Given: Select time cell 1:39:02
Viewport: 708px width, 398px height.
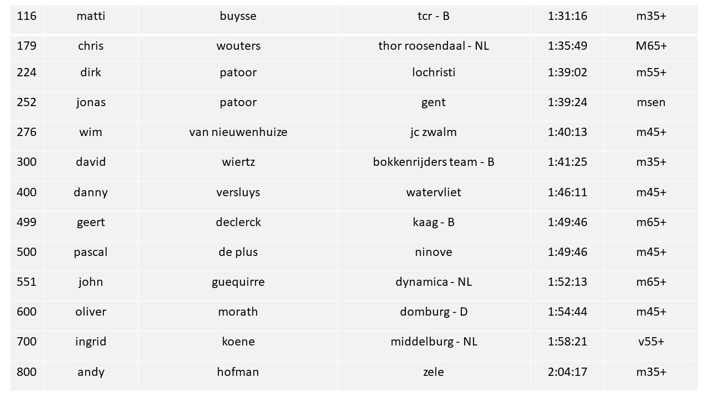Looking at the screenshot, I should 568,72.
